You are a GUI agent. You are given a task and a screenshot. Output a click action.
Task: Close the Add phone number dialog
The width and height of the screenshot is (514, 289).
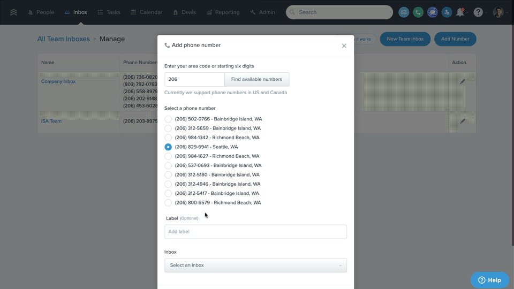344,46
